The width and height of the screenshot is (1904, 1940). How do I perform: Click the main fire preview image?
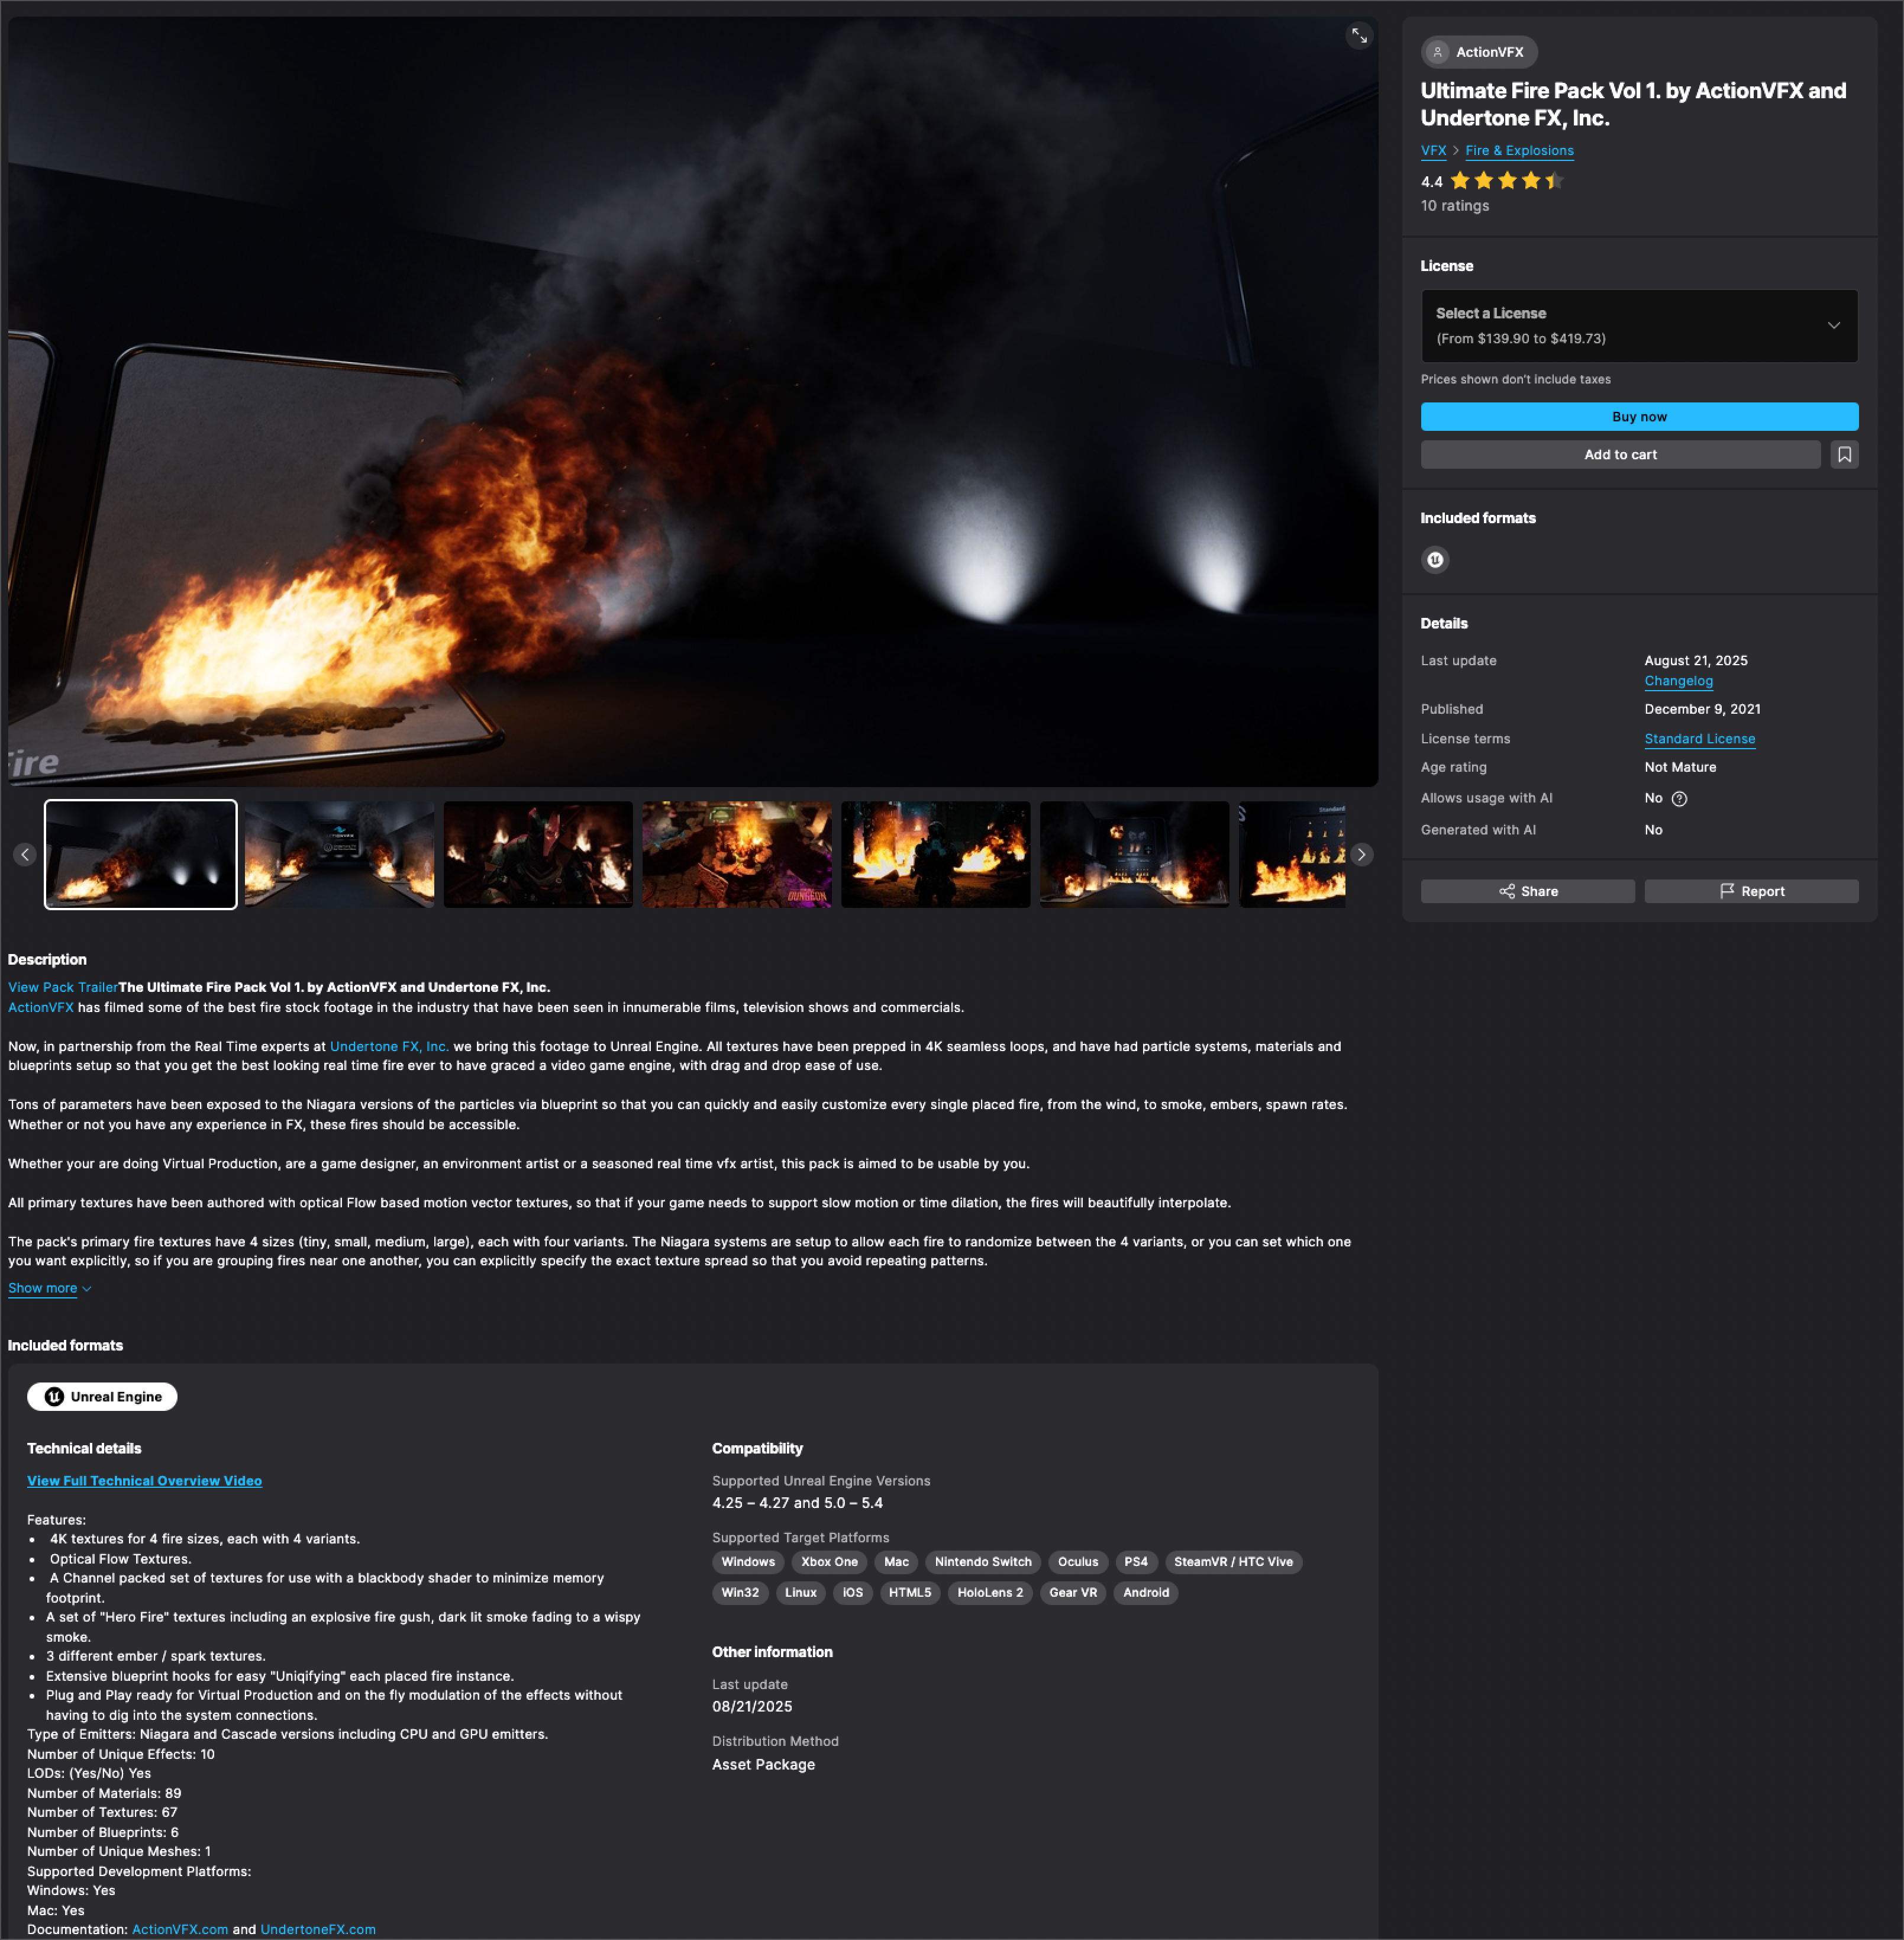[x=693, y=402]
